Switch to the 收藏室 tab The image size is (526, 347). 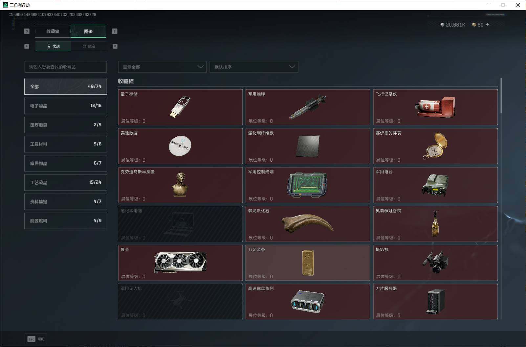(53, 31)
